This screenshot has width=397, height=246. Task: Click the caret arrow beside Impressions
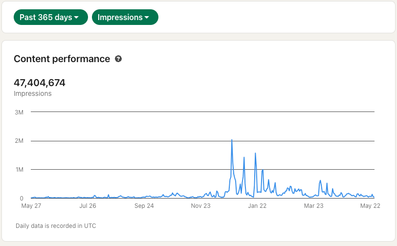point(147,18)
